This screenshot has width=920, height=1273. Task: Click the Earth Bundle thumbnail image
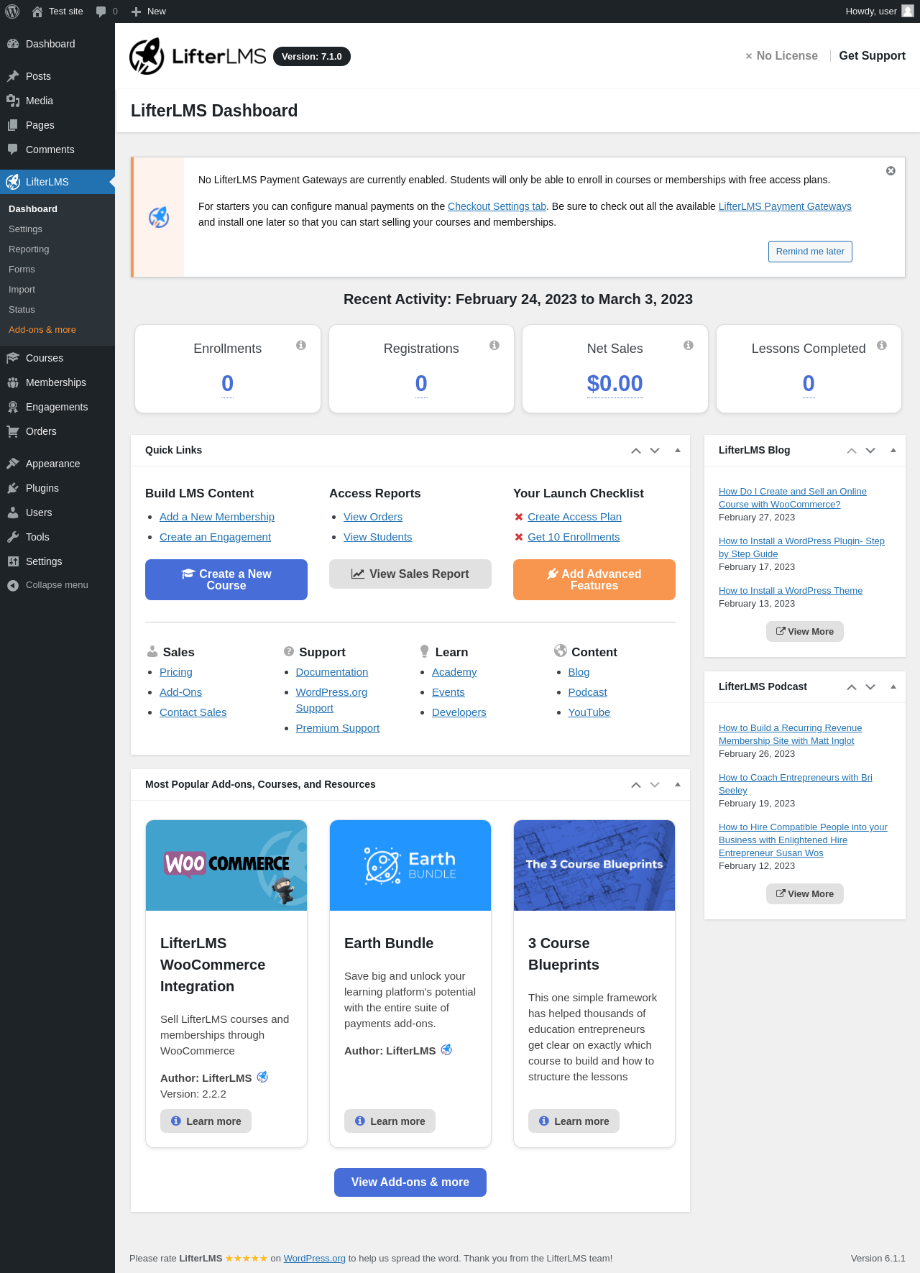click(410, 865)
